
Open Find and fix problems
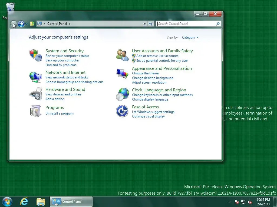(61, 65)
